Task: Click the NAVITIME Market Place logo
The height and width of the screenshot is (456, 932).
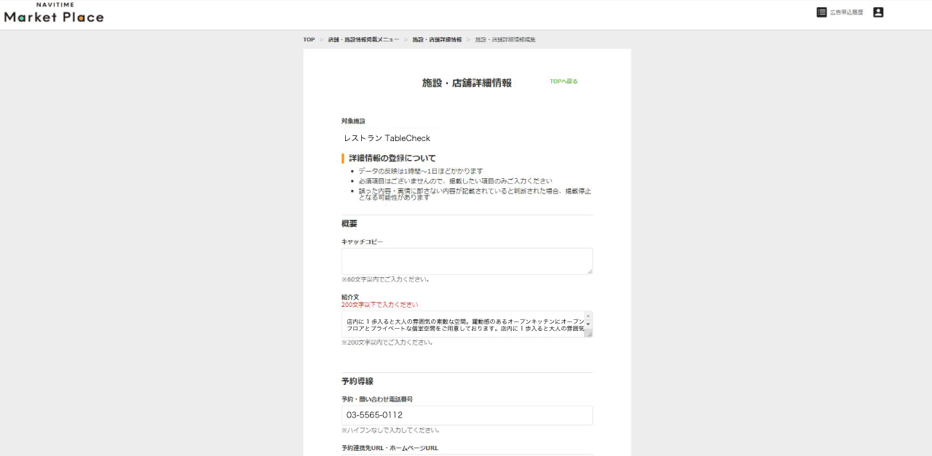Action: pyautogui.click(x=54, y=13)
